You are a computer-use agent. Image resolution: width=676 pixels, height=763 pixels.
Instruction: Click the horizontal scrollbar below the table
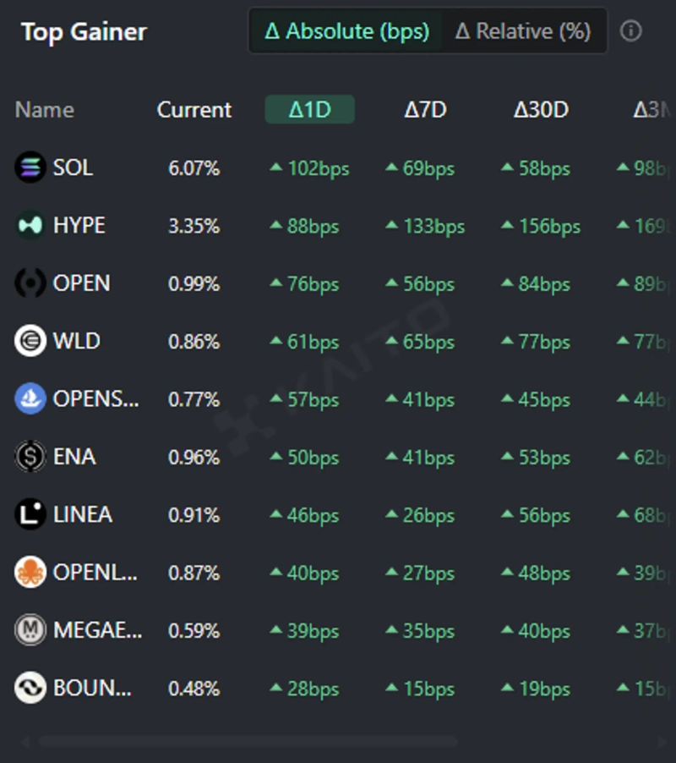pos(245,742)
